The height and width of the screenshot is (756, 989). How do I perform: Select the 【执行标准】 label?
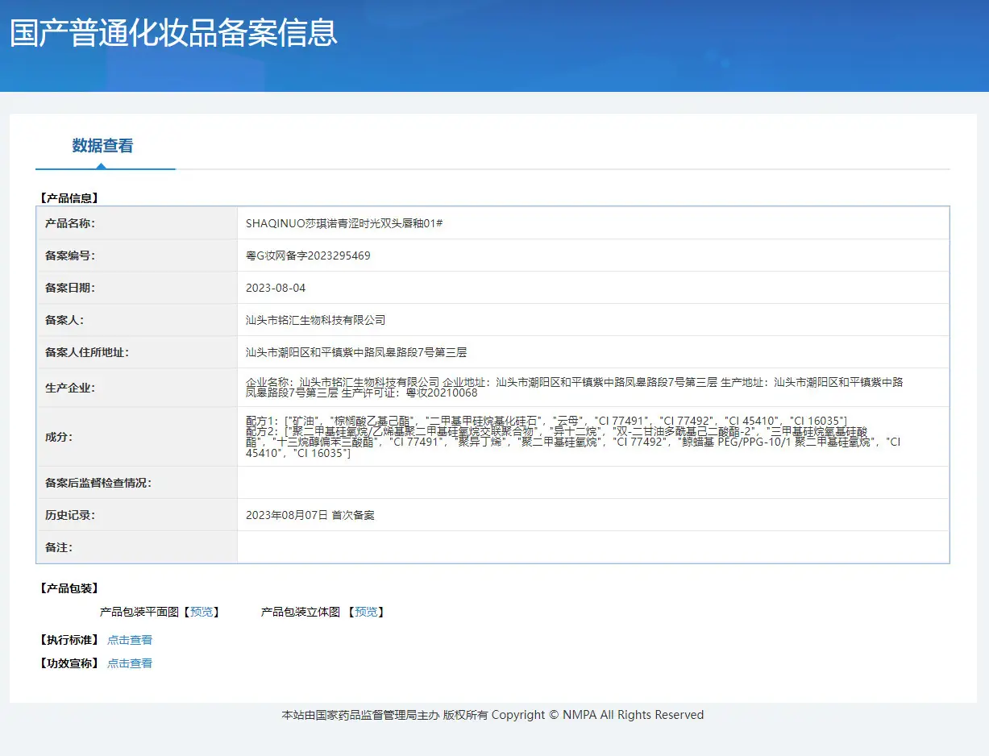point(69,640)
